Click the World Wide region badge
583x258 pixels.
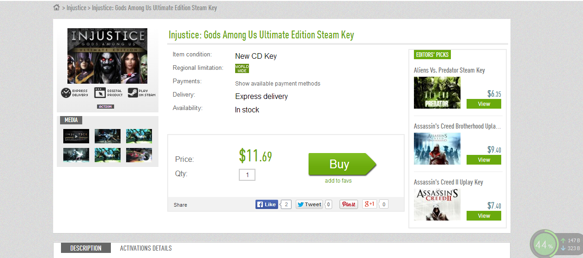242,68
